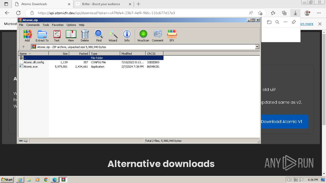Open the Find tool in WinRAR

(x=99, y=36)
